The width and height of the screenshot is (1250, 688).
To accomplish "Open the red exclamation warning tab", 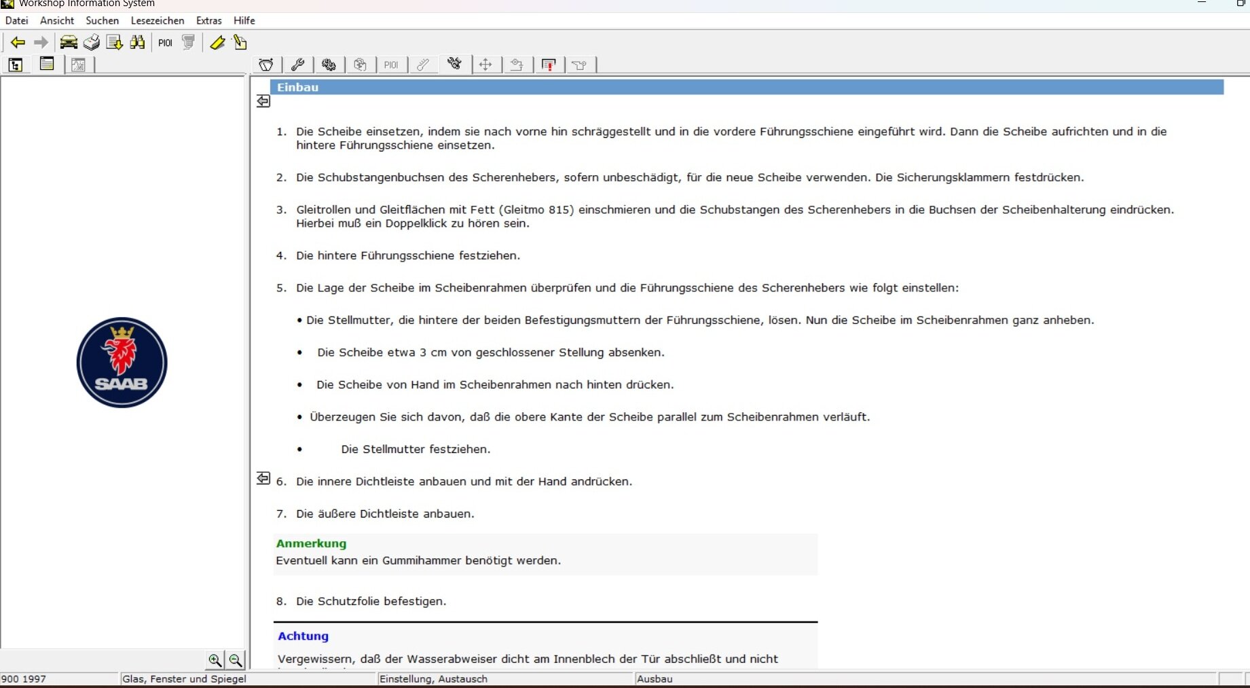I will [549, 65].
